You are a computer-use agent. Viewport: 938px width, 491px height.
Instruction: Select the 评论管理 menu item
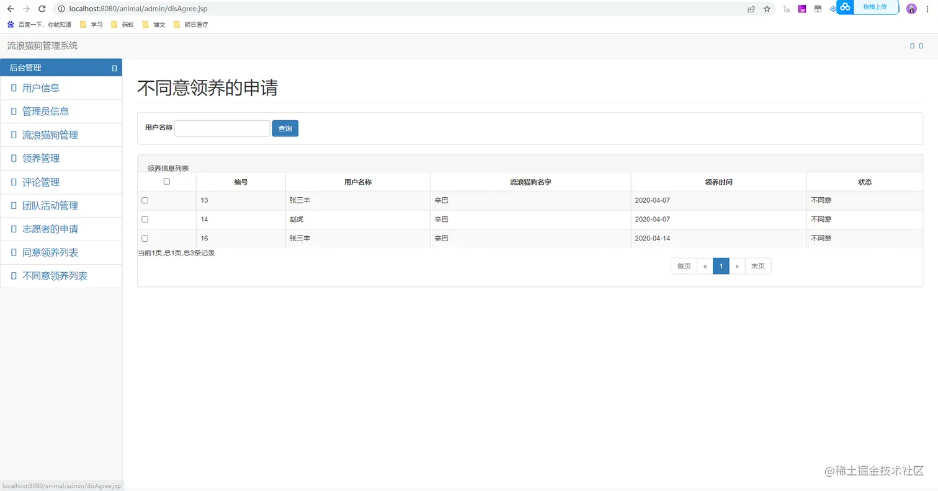pyautogui.click(x=42, y=182)
